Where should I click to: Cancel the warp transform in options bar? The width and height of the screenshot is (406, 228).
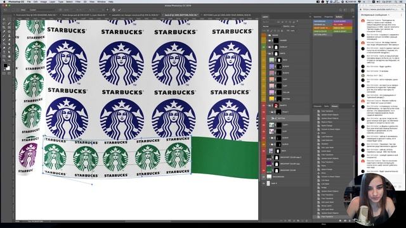(114, 10)
